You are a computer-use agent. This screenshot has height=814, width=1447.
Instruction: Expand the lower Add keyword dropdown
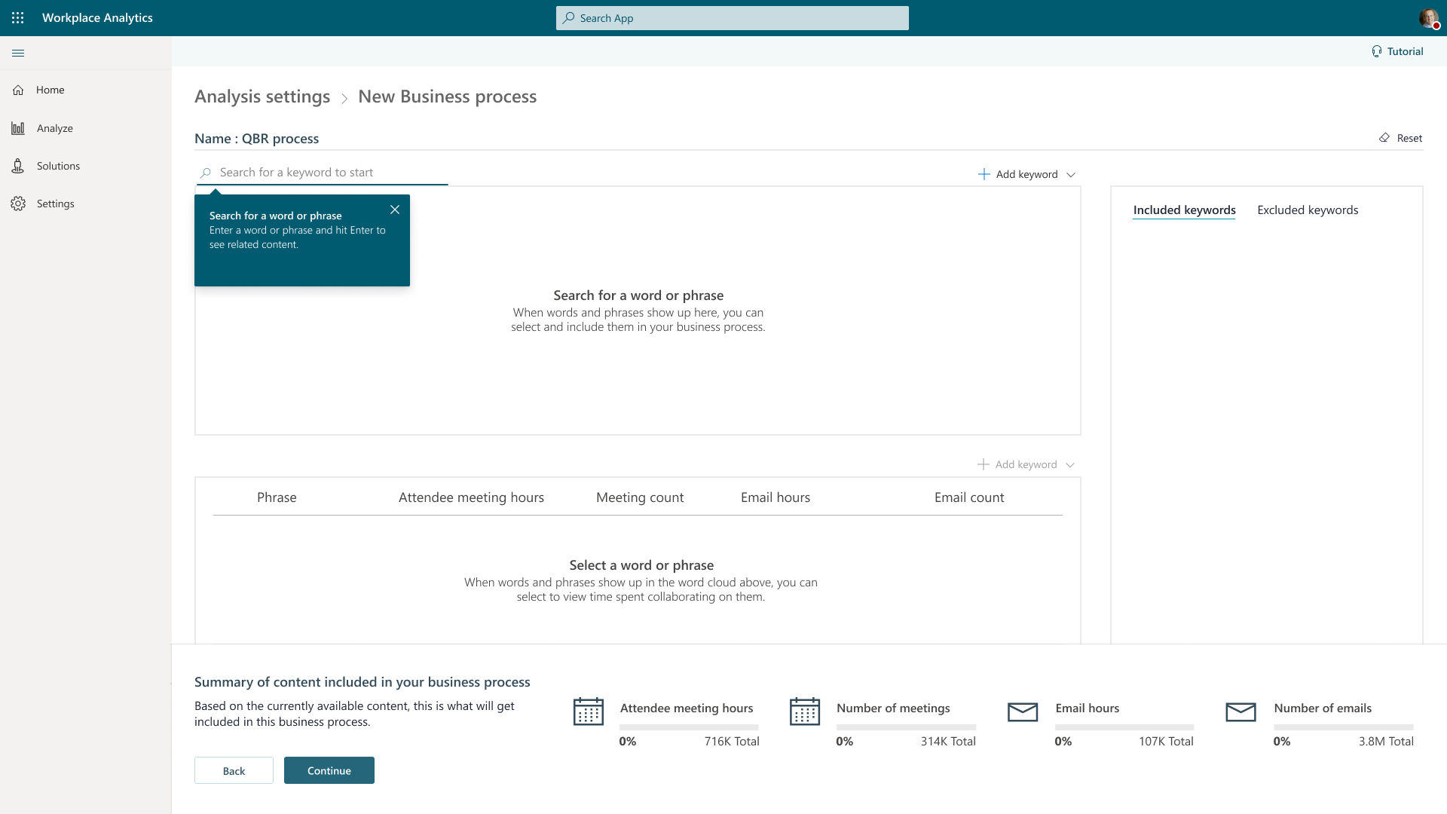pos(1071,464)
